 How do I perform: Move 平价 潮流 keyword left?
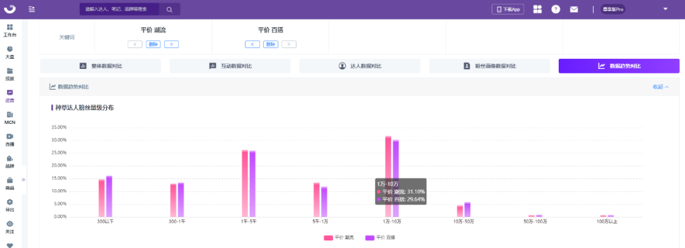coord(135,44)
